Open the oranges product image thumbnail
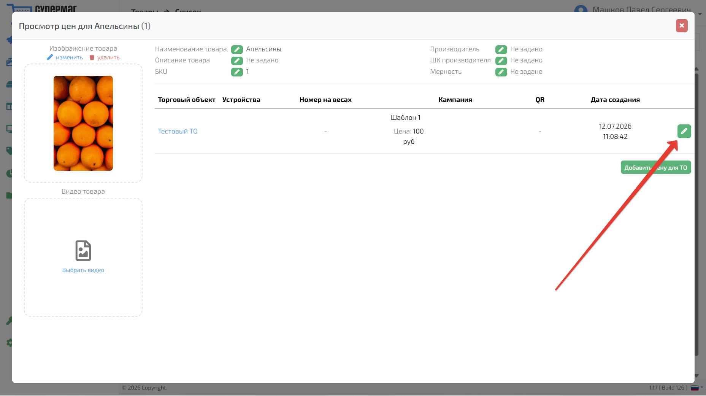 click(83, 123)
